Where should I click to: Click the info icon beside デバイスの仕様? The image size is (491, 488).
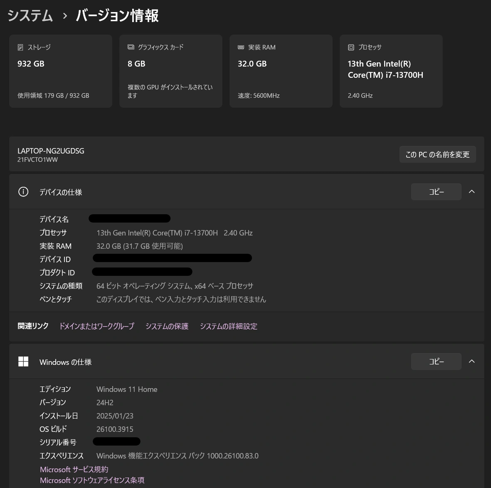(23, 192)
